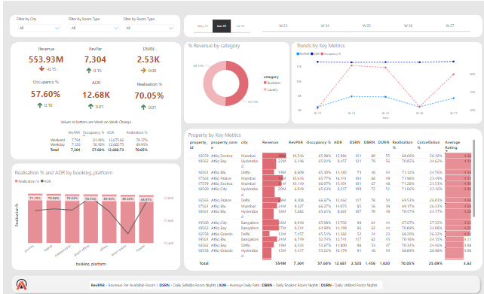Click the Realisation % legend marker in platform chart
The width and height of the screenshot is (484, 294).
17,181
